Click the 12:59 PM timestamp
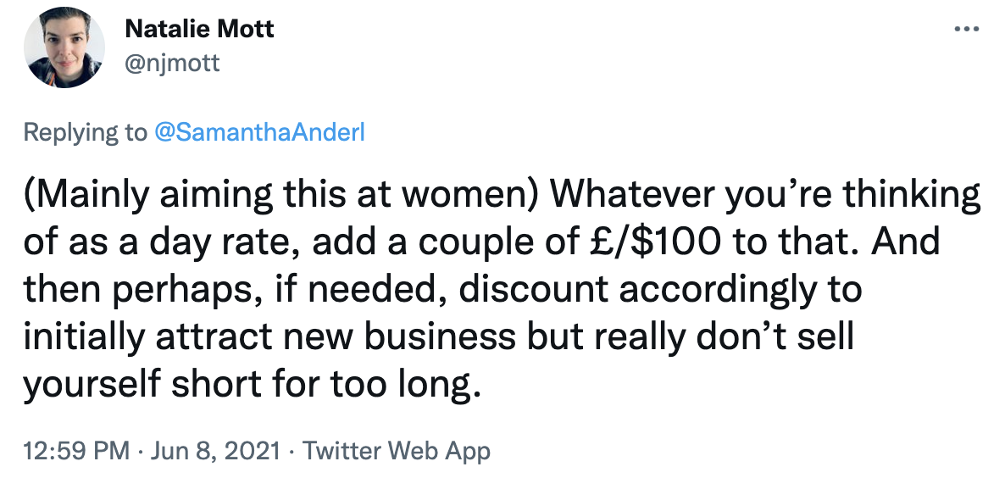This screenshot has height=478, width=1005. 76,451
